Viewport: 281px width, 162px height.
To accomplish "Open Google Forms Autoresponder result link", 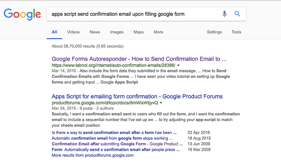I will (x=139, y=59).
